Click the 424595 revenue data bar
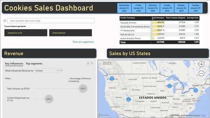The width and height of the screenshot is (210, 118). (x=153, y=38)
